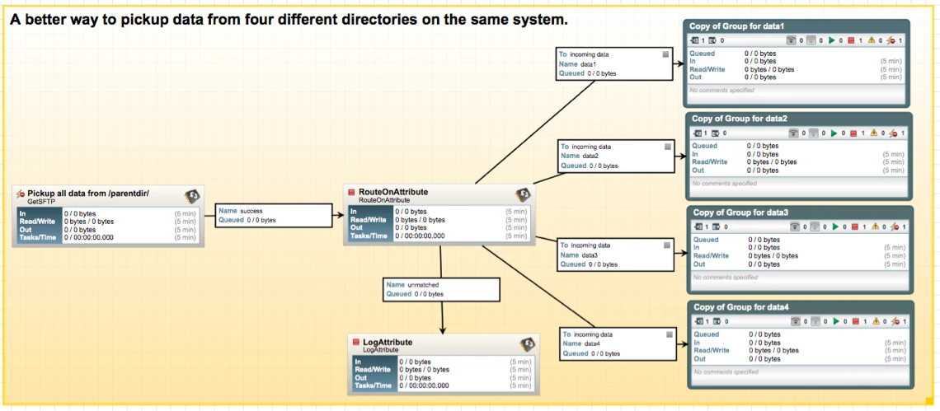Image resolution: width=940 pixels, height=411 pixels.
Task: Click the red stopped icon on RouteOnAttribute processor
Action: [352, 192]
